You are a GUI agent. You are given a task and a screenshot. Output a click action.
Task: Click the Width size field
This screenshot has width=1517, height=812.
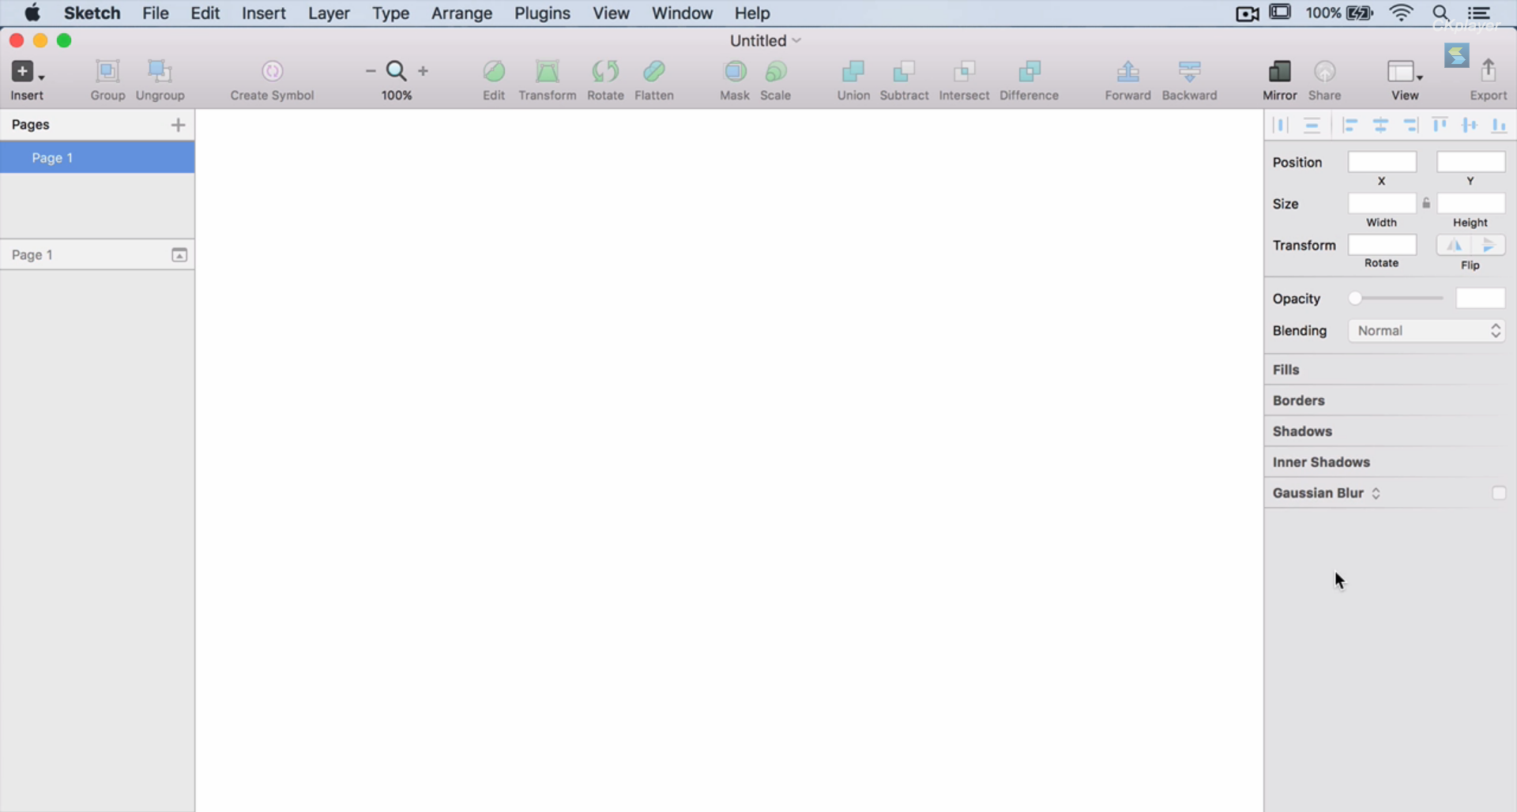point(1382,204)
